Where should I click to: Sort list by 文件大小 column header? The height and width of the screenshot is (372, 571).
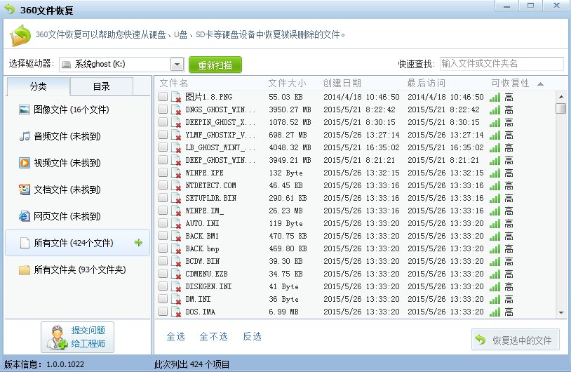click(x=287, y=83)
